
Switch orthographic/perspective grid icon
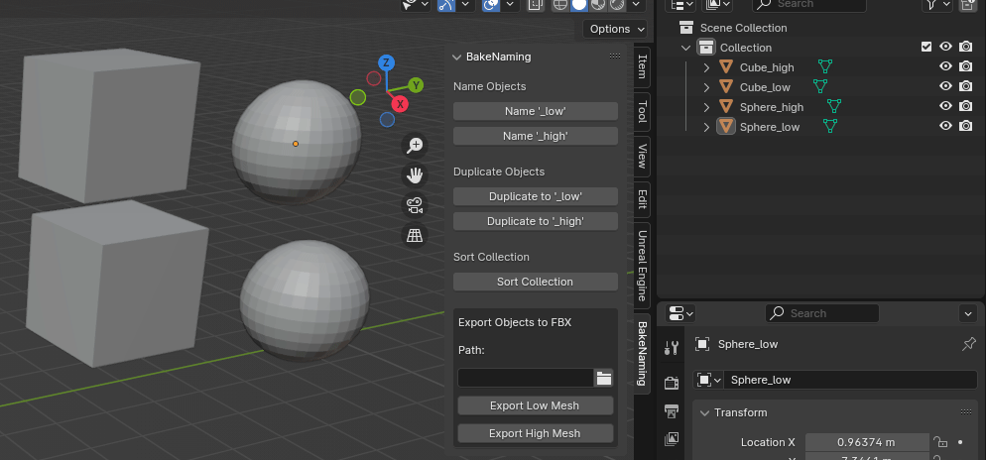(415, 236)
